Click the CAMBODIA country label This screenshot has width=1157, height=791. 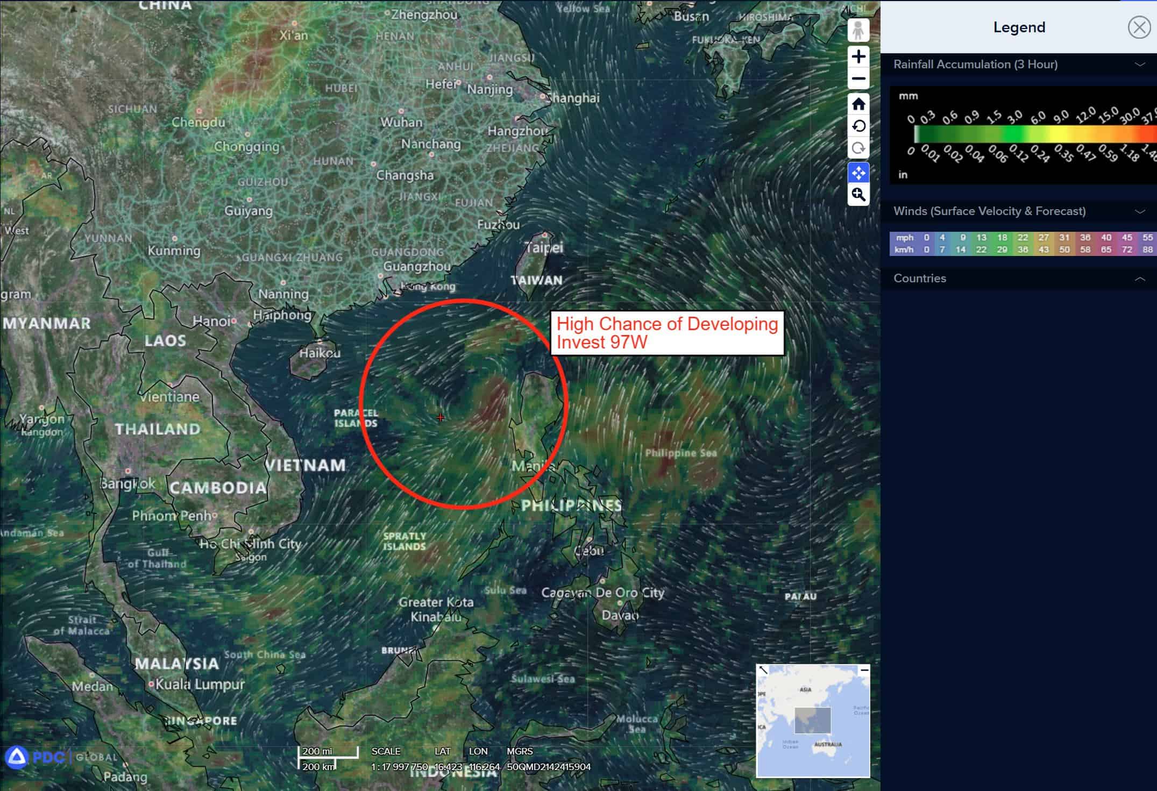[218, 488]
